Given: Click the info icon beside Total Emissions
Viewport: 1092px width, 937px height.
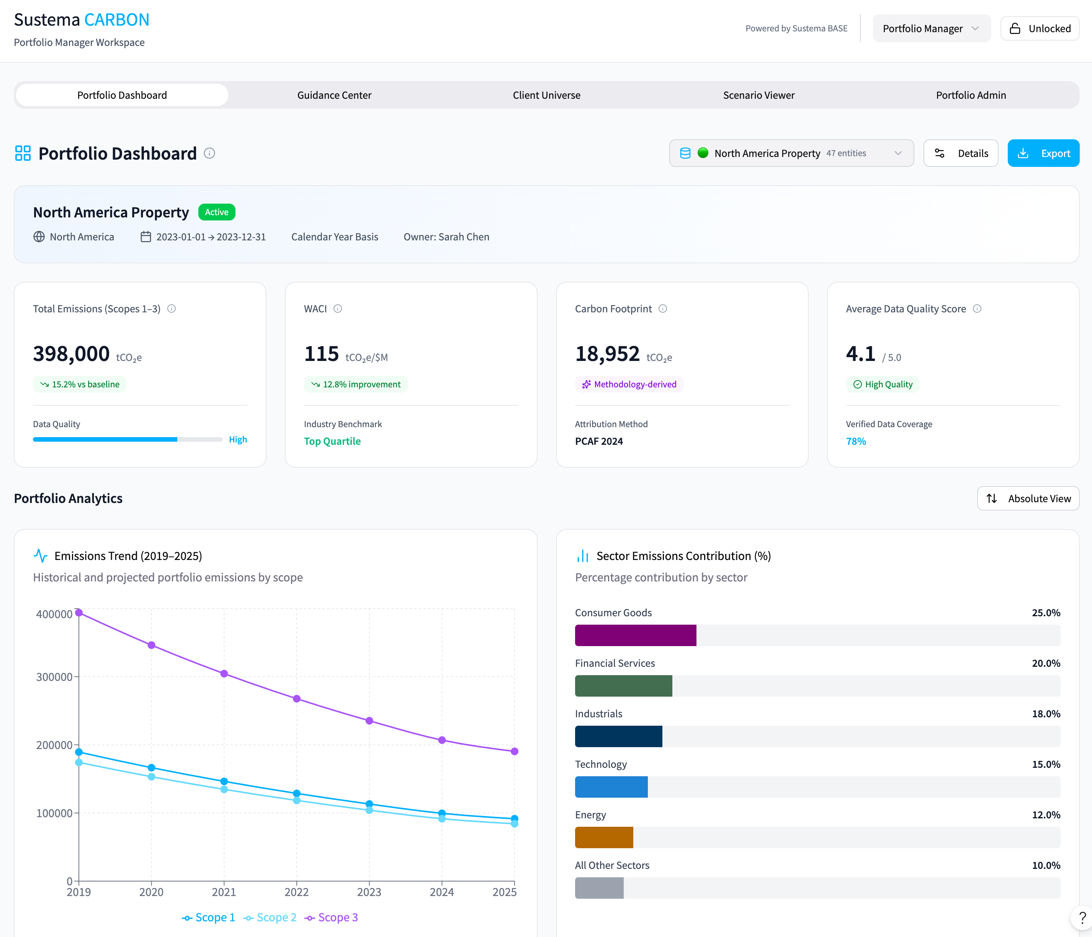Looking at the screenshot, I should pos(171,309).
